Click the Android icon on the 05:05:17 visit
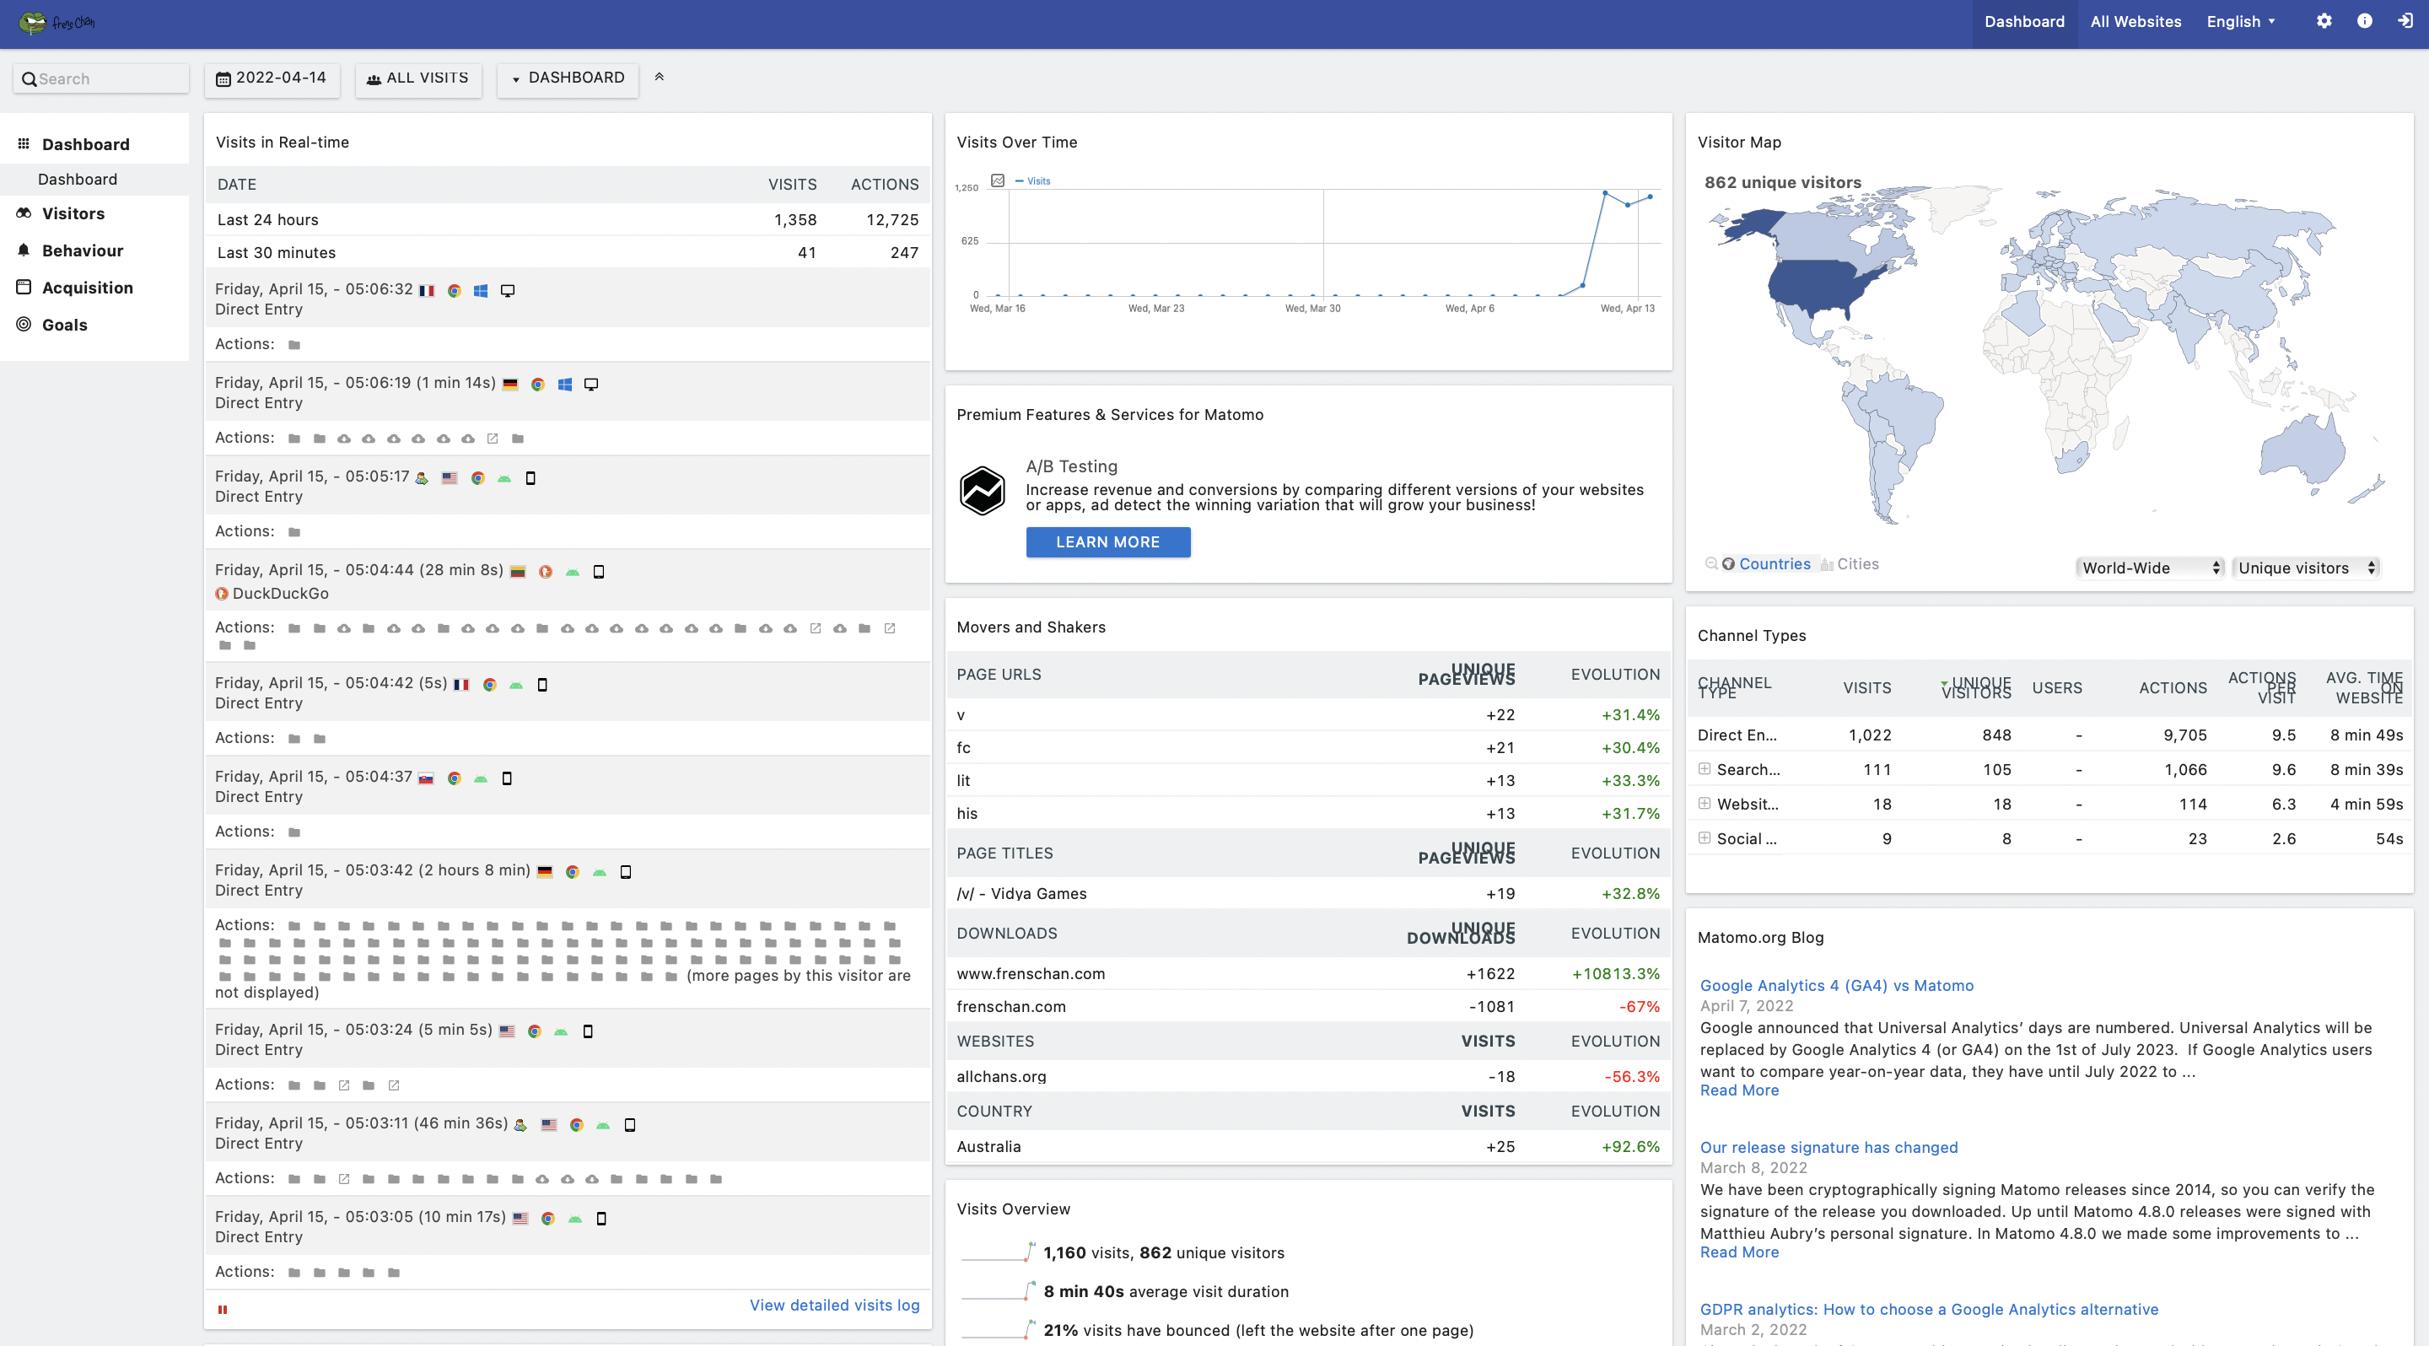 [504, 478]
